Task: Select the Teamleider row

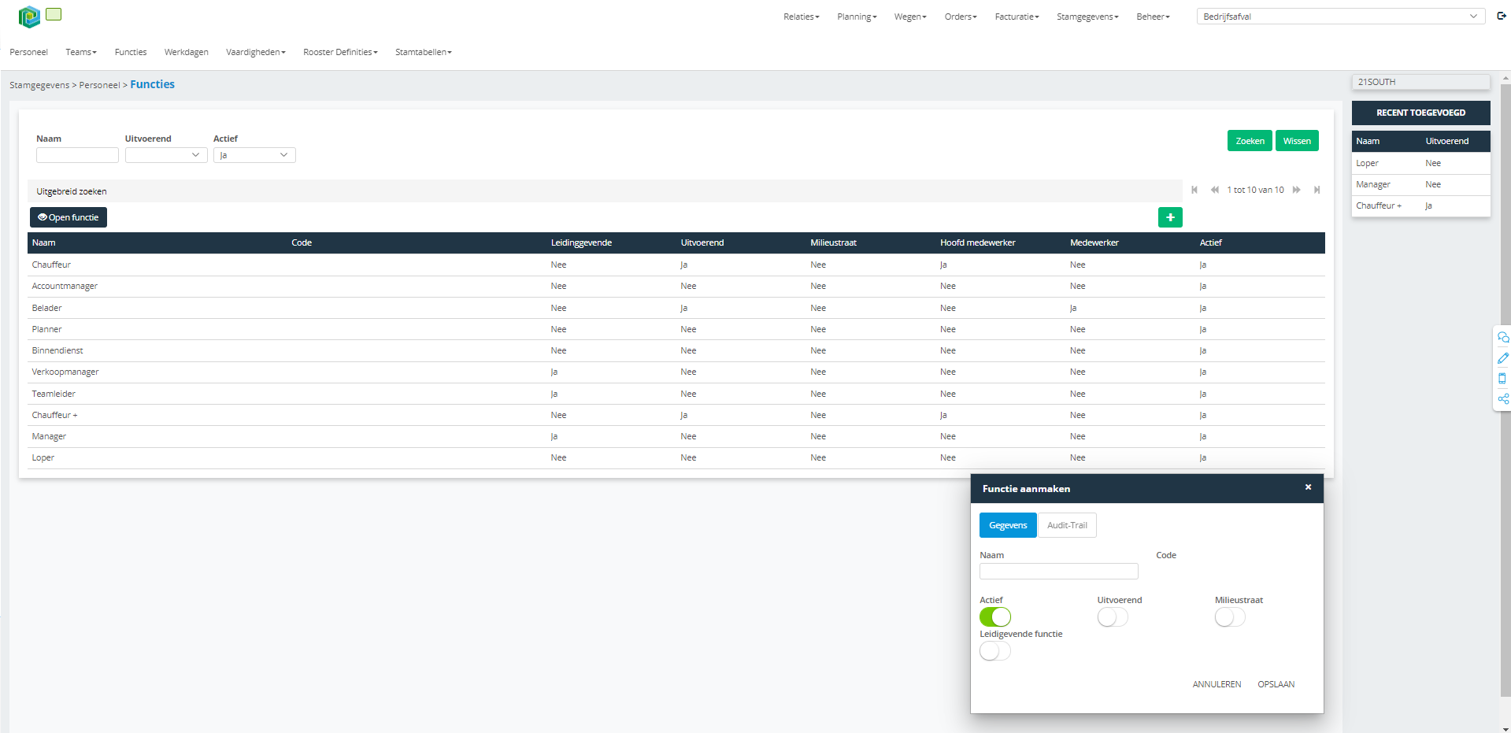Action: coord(676,394)
